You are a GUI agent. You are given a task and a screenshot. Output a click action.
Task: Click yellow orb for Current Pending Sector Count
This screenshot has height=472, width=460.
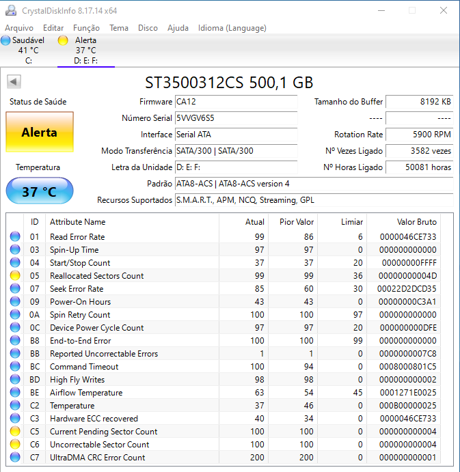tap(15, 431)
